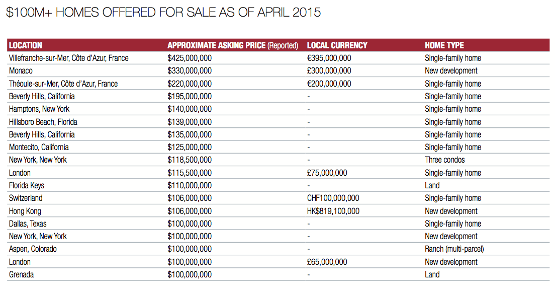Select the Ranch (multi-parcel) home type
Image resolution: width=555 pixels, height=290 pixels.
pyautogui.click(x=454, y=249)
